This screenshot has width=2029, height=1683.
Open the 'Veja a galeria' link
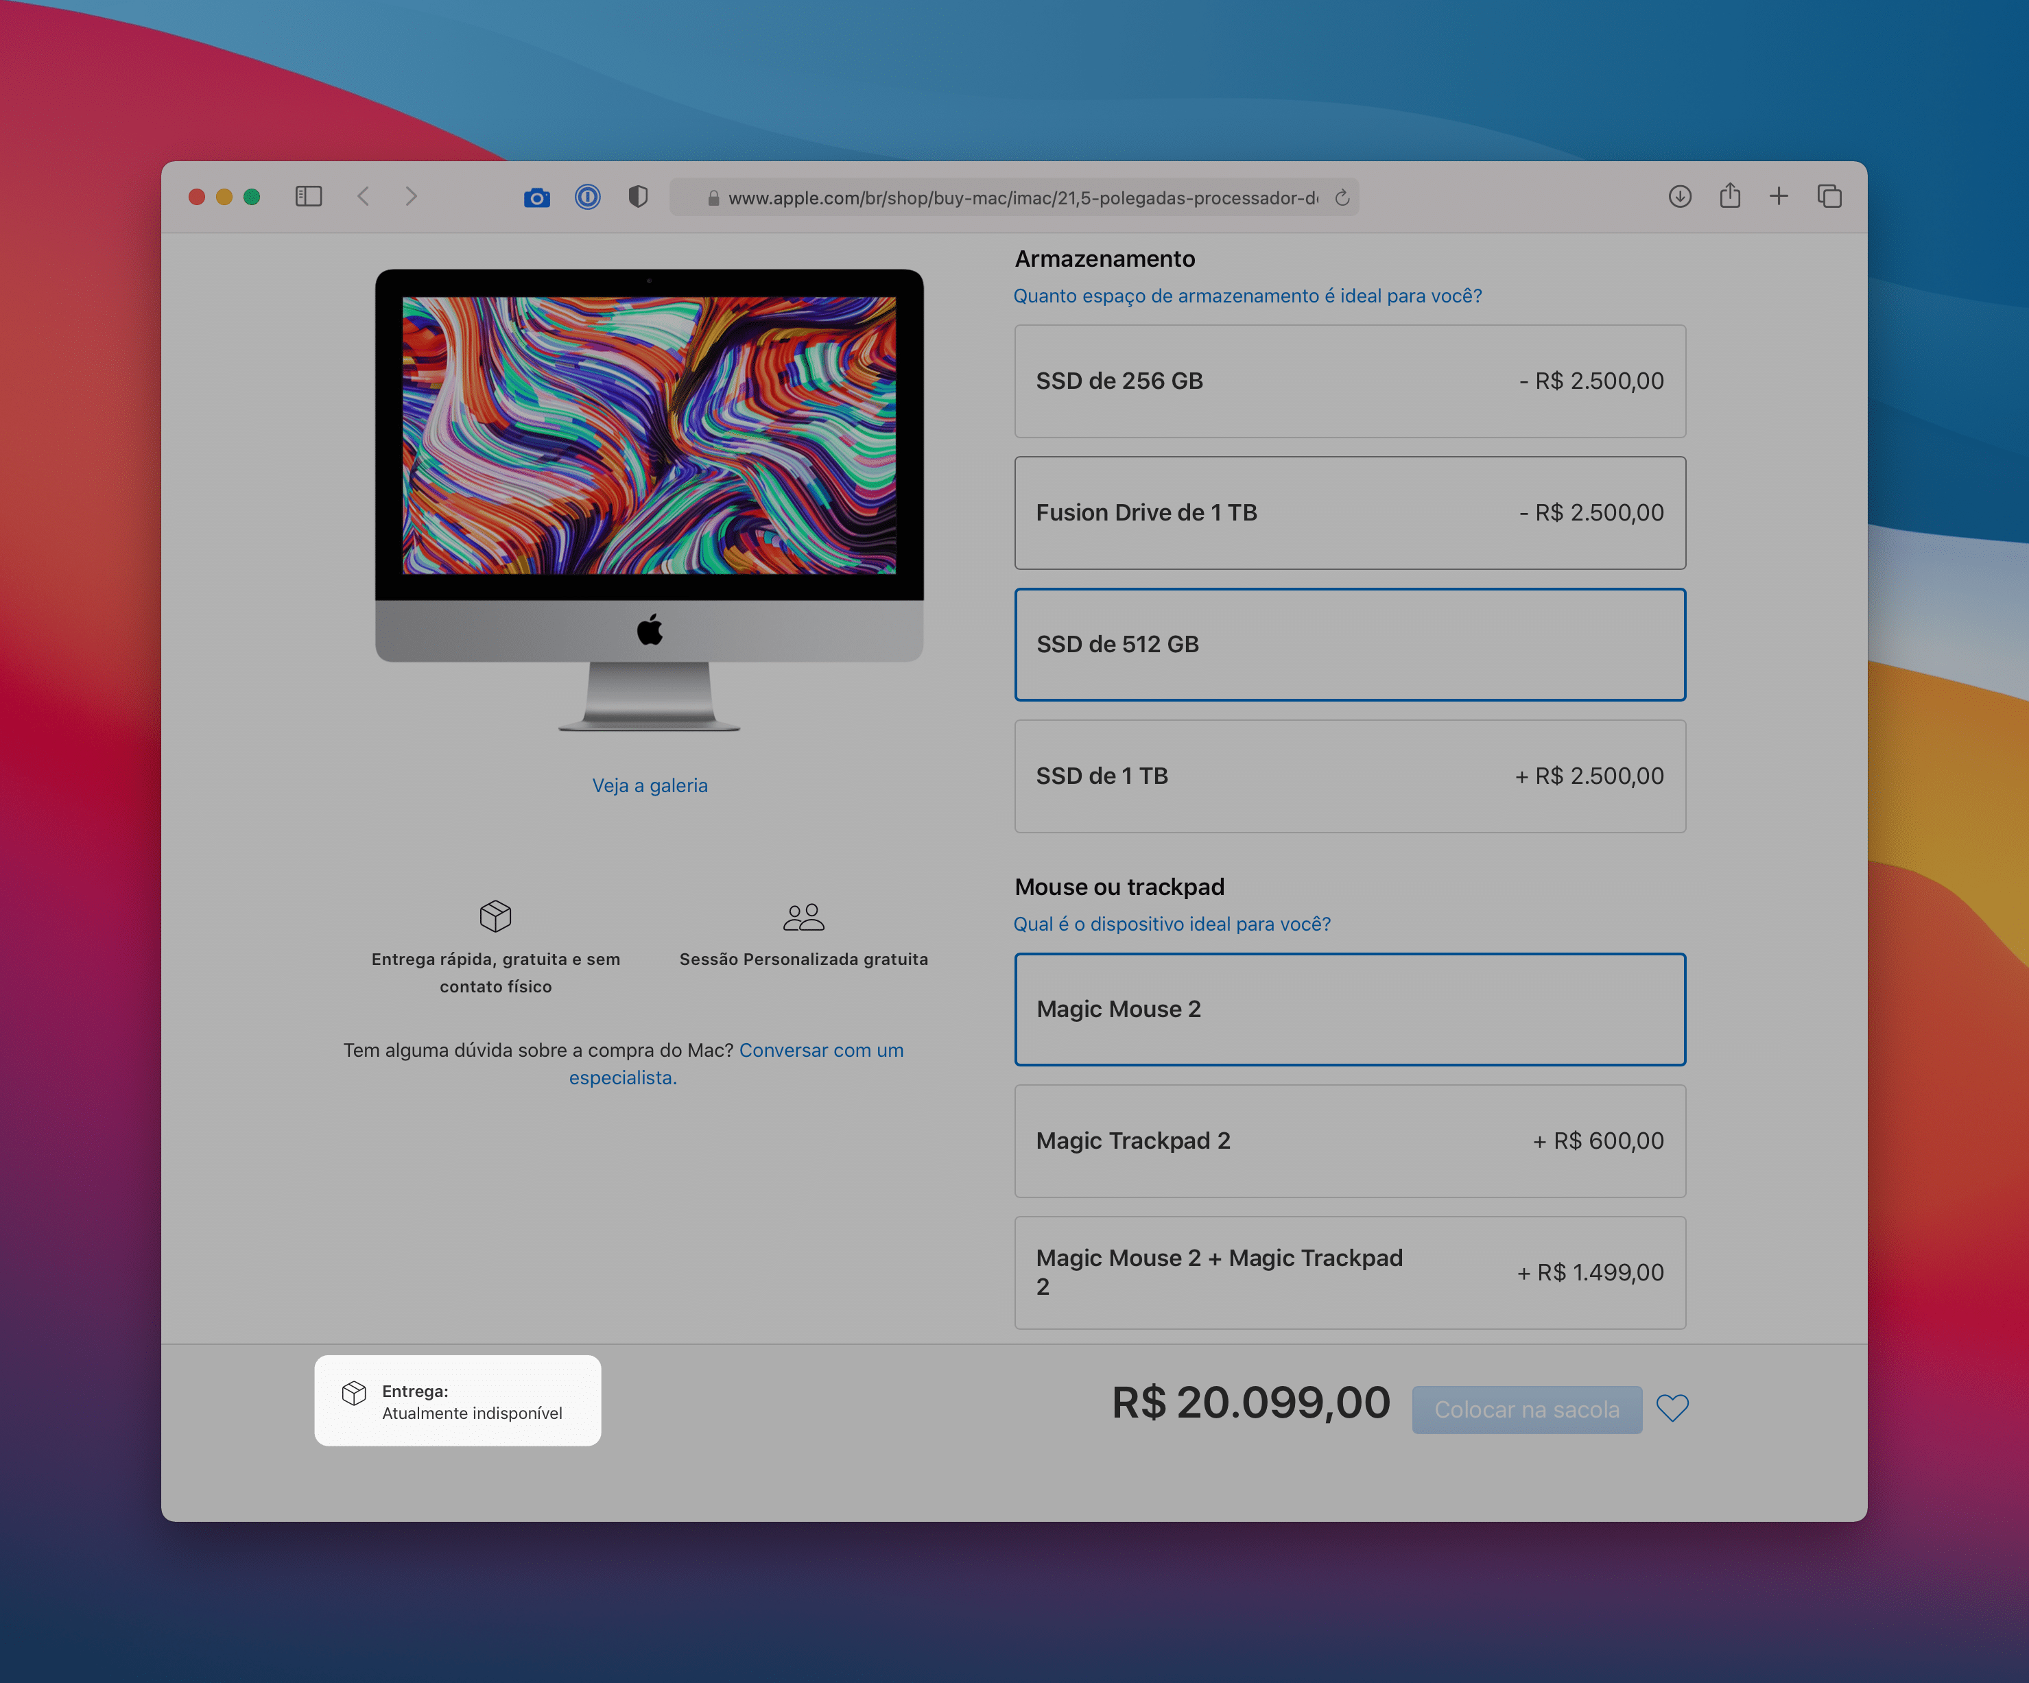[650, 785]
